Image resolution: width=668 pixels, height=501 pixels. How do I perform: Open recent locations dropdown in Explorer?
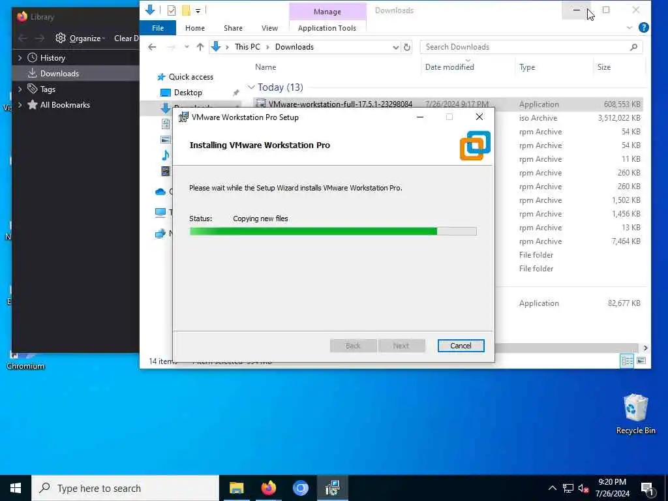(x=186, y=47)
